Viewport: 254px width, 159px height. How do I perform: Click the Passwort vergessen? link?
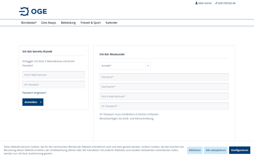click(x=34, y=93)
